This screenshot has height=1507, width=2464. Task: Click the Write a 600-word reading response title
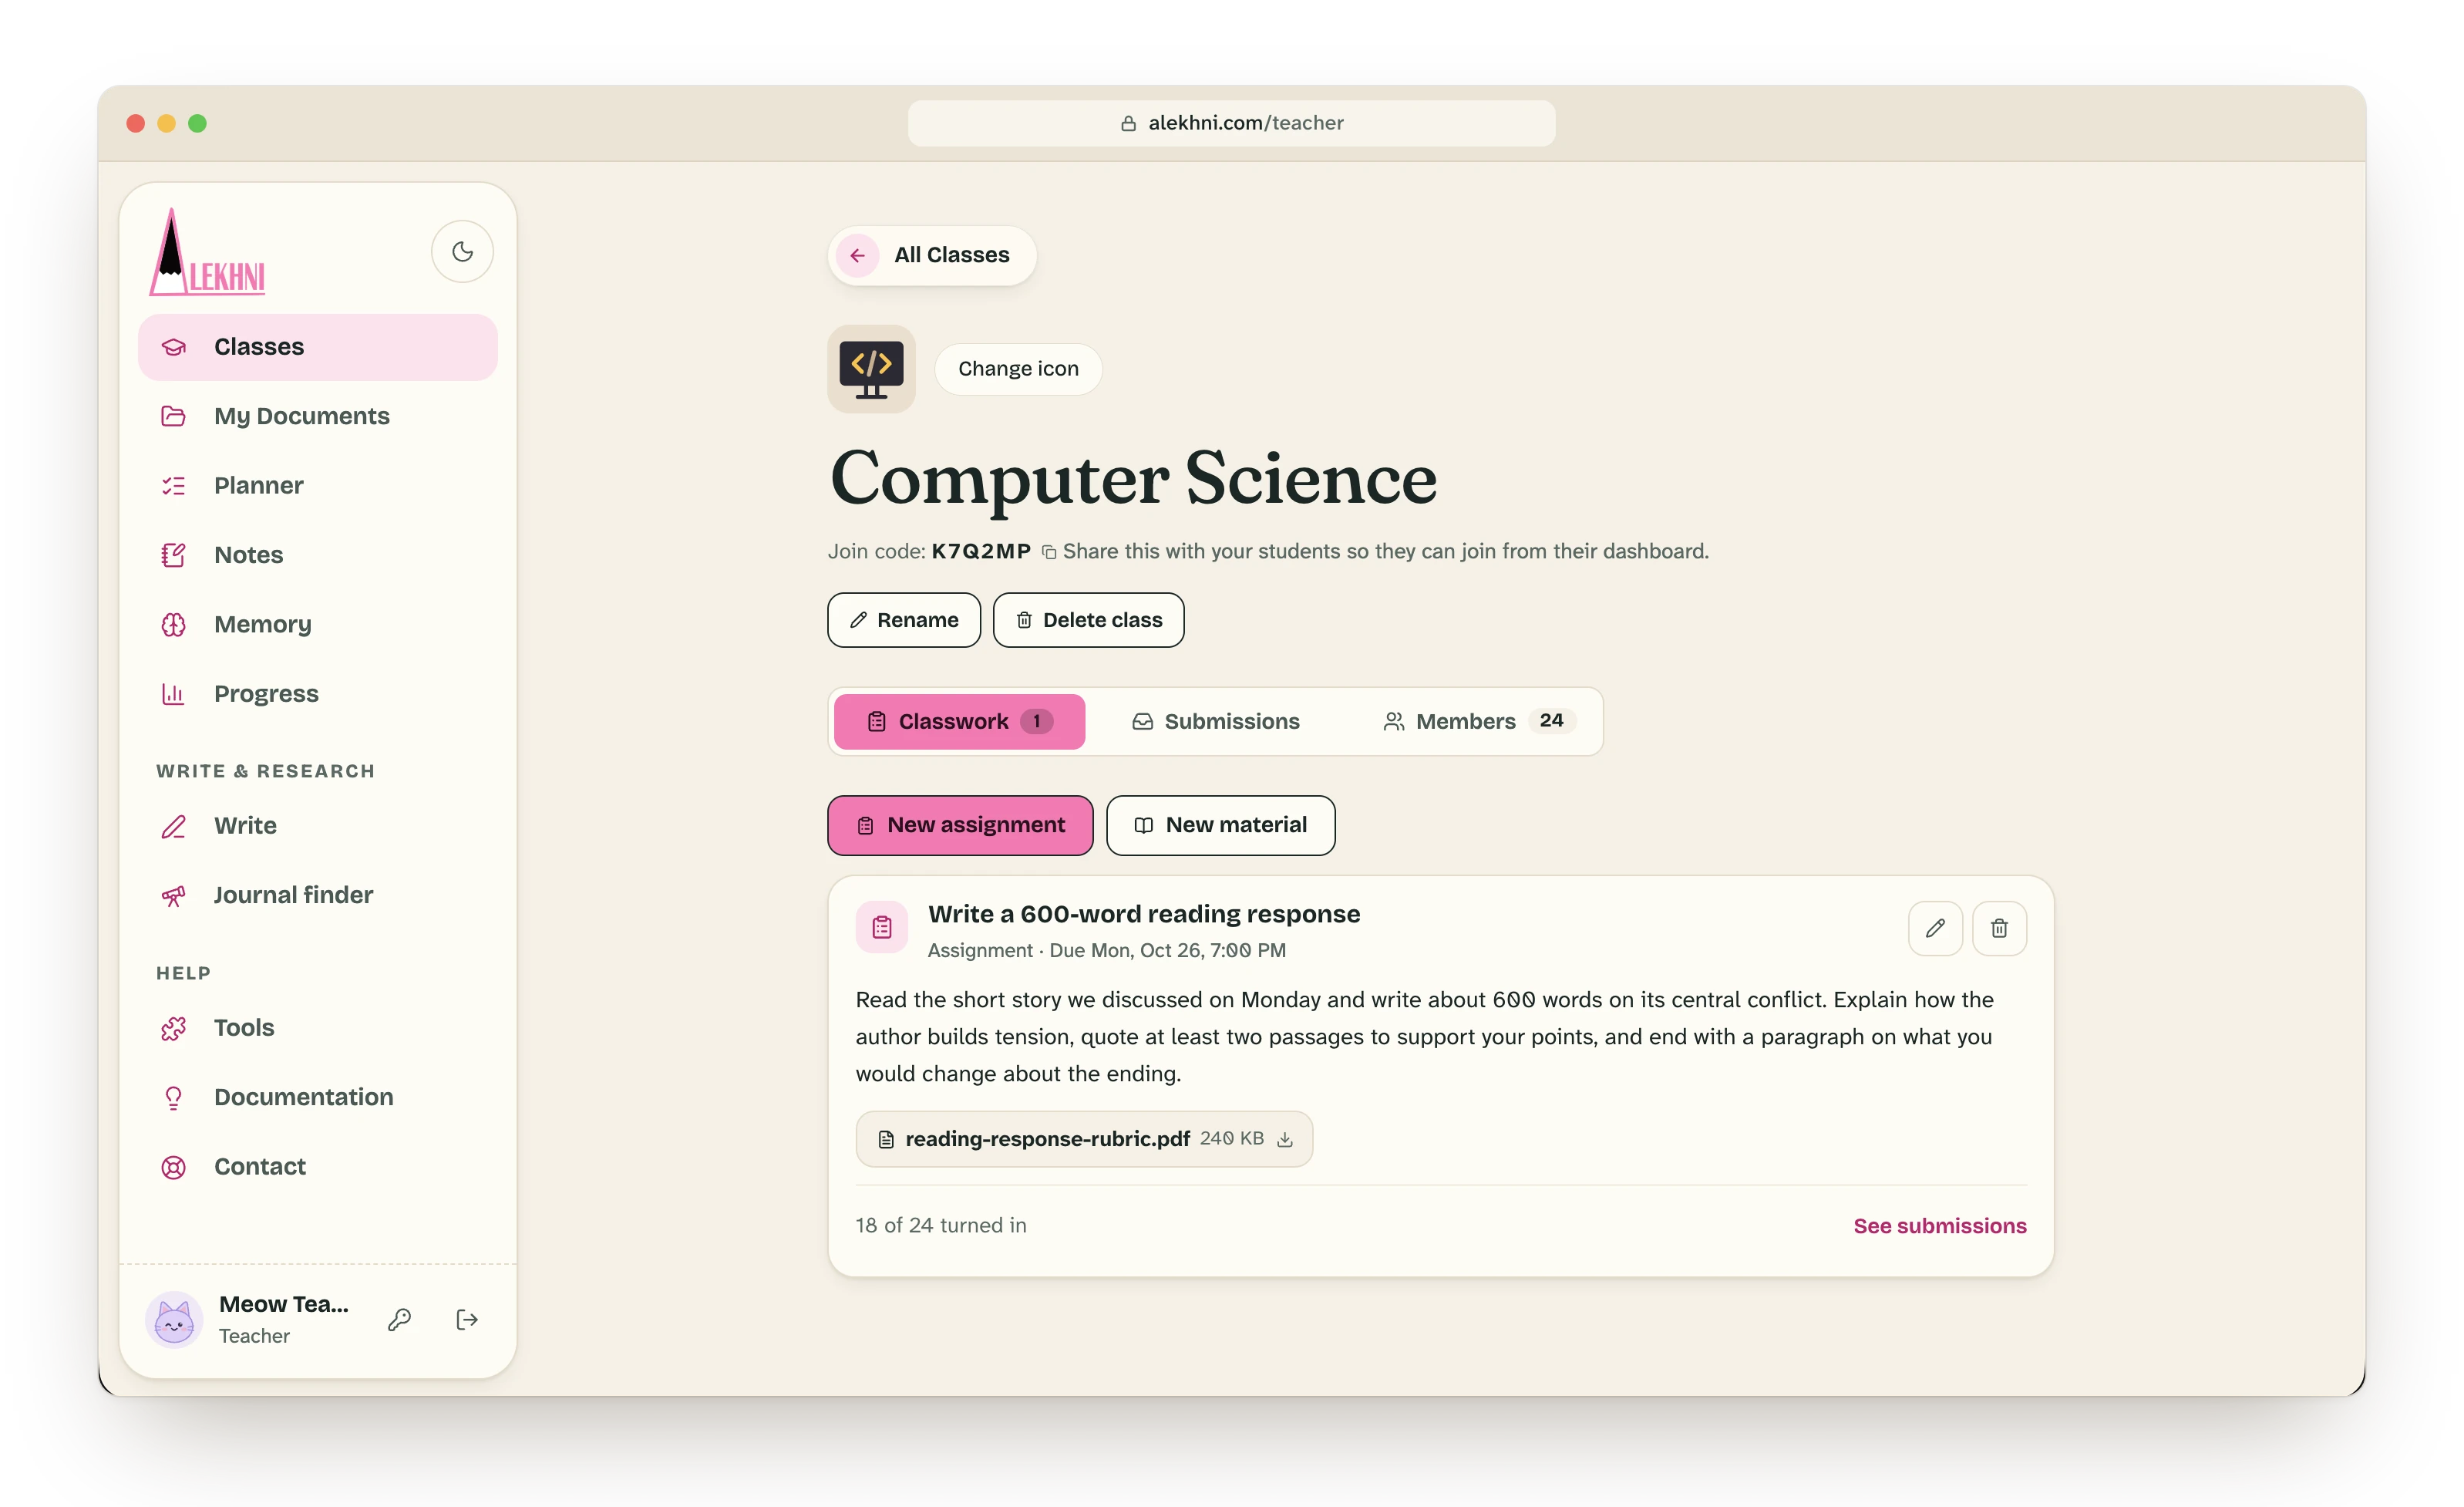[x=1144, y=914]
